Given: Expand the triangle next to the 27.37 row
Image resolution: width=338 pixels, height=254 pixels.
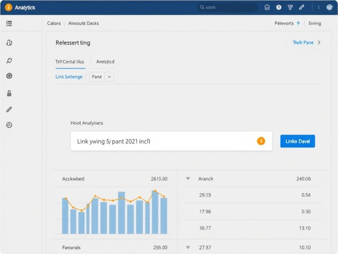Looking at the screenshot, I should tap(187, 247).
